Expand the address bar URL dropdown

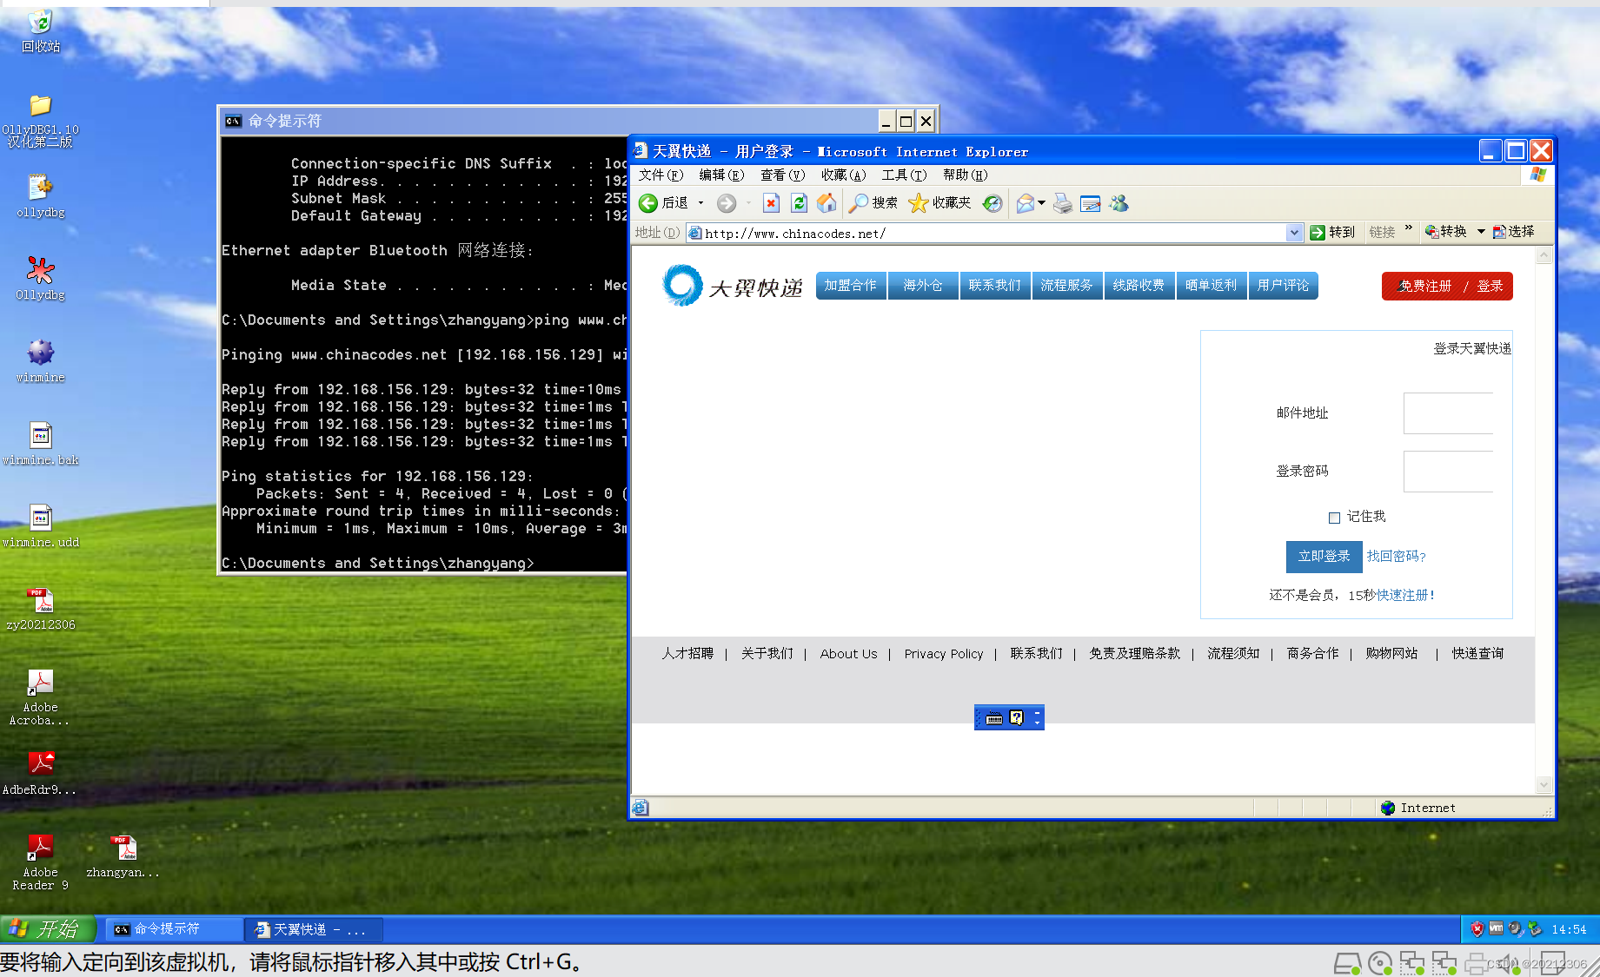click(1294, 233)
